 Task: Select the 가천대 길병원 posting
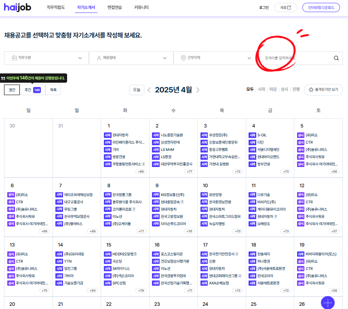[x=219, y=164]
